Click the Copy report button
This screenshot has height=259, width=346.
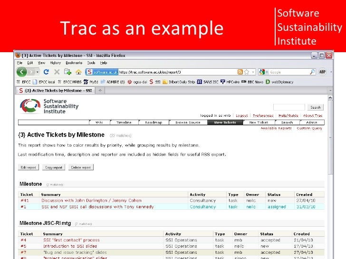[x=54, y=167]
